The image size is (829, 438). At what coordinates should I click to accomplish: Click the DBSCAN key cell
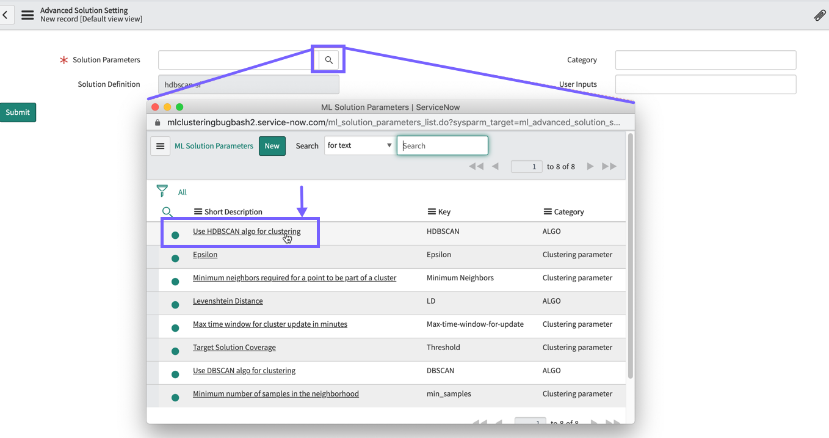440,371
